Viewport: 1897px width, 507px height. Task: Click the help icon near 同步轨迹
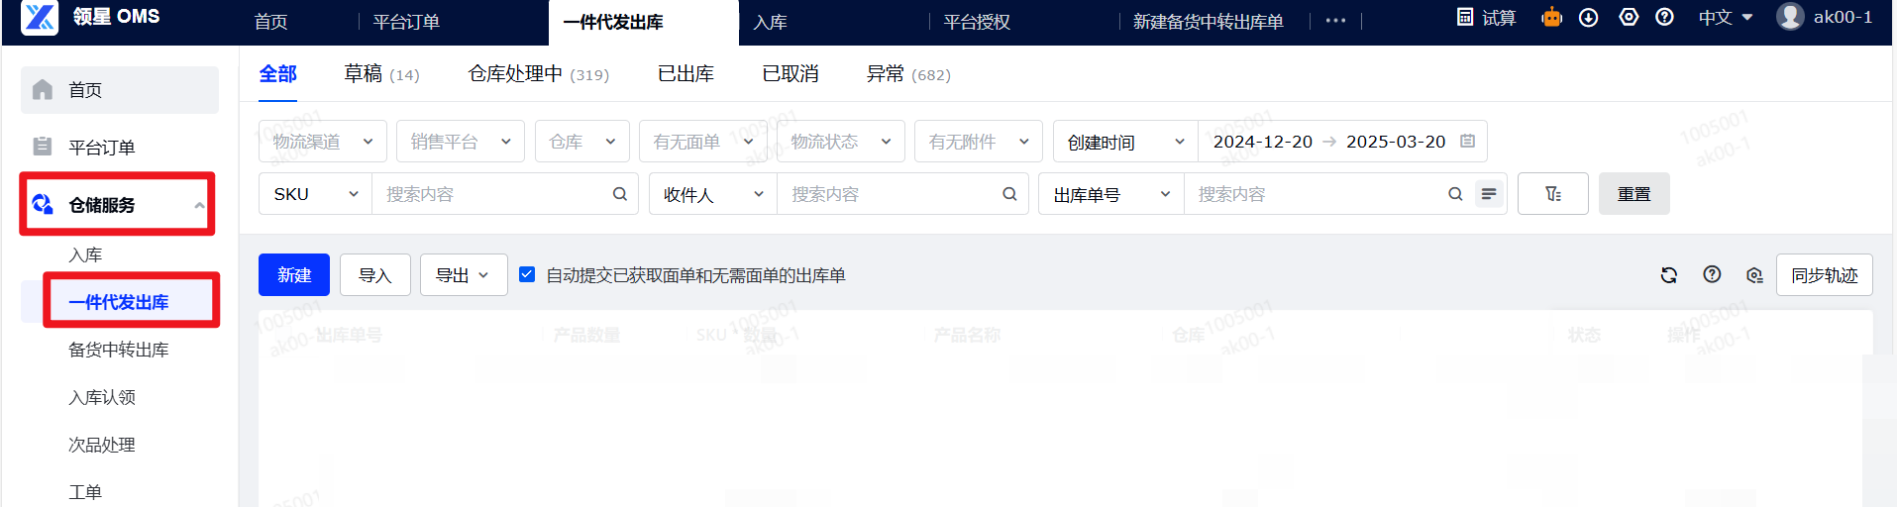click(1712, 274)
